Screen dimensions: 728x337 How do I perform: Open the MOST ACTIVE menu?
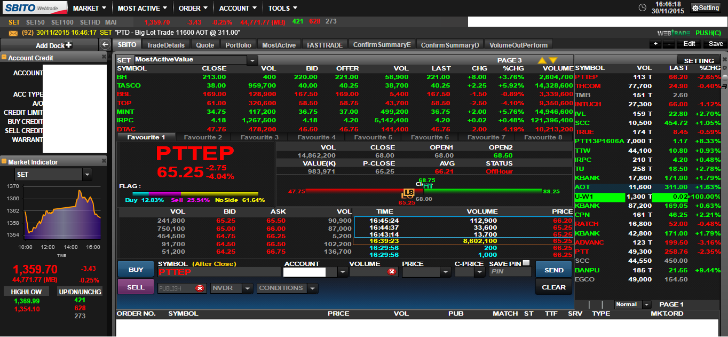point(142,8)
